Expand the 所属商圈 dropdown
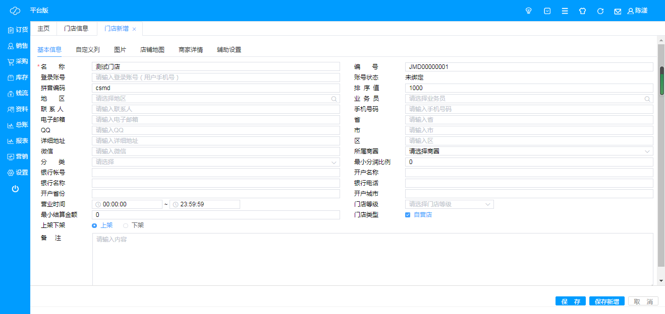 [x=529, y=151]
